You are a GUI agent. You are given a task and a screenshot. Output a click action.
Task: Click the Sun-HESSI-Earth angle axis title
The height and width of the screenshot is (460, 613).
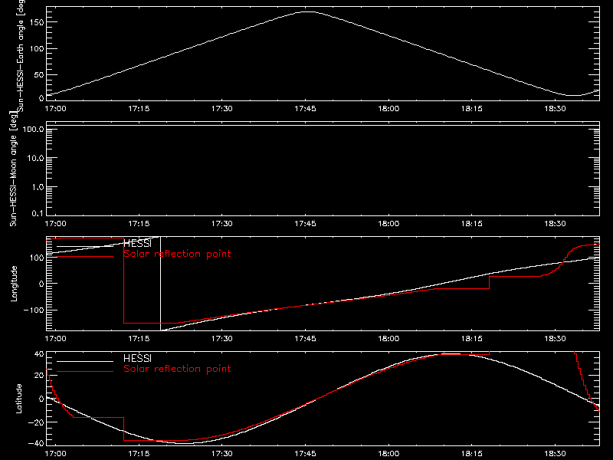point(21,56)
